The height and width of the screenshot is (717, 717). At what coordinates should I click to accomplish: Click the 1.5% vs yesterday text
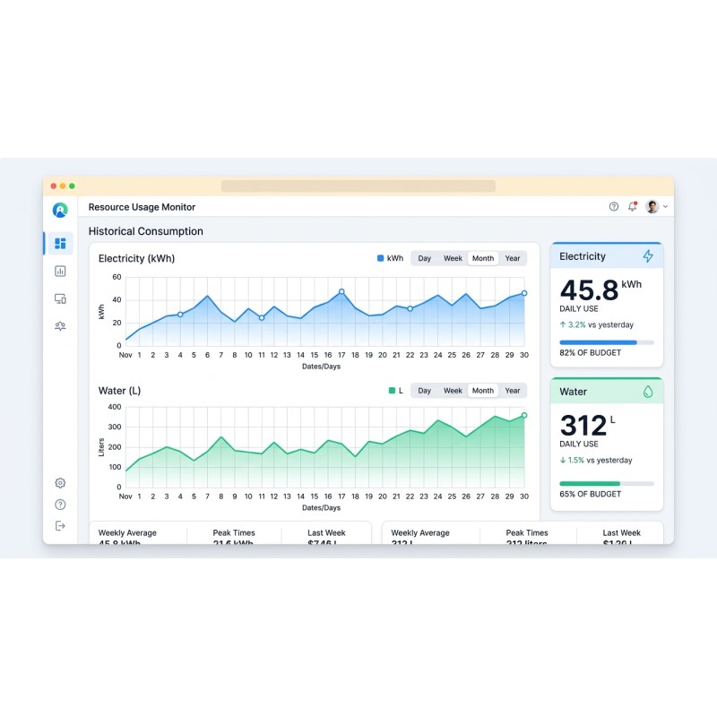tap(596, 460)
